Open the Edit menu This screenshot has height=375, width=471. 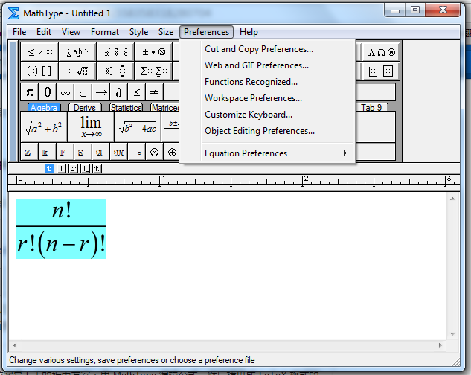click(x=44, y=32)
